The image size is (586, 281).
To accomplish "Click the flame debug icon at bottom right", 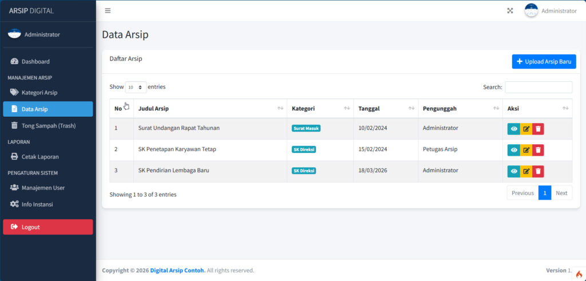I will (x=579, y=274).
